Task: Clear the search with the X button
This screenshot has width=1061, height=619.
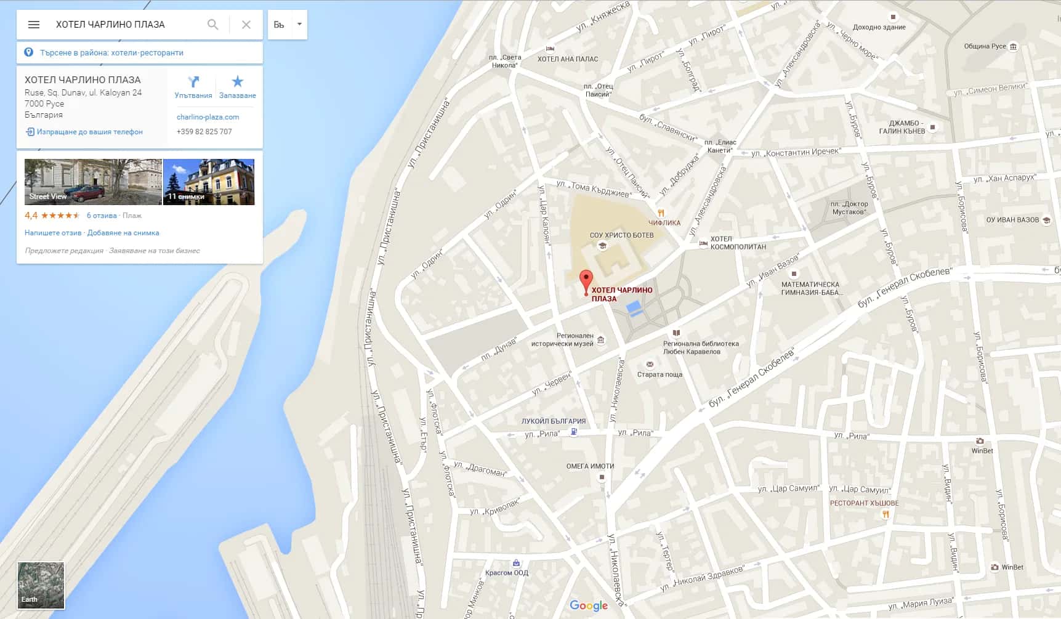Action: (x=246, y=25)
